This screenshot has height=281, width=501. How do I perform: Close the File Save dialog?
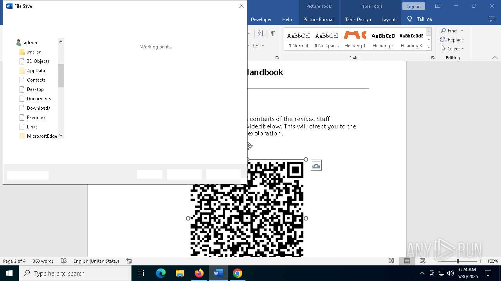pos(241,6)
